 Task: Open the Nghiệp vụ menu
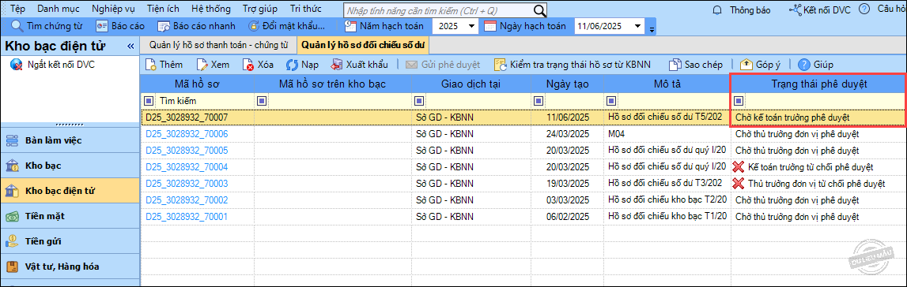(112, 9)
